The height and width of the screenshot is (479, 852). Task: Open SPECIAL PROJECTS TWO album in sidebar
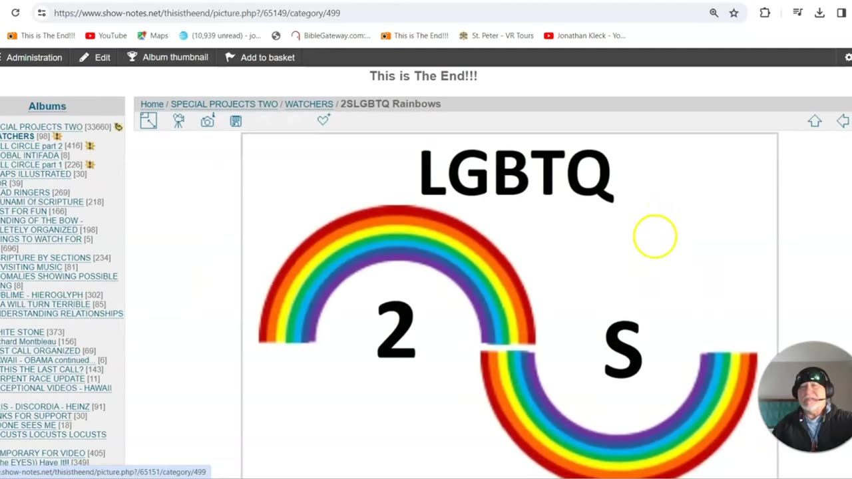tap(41, 127)
